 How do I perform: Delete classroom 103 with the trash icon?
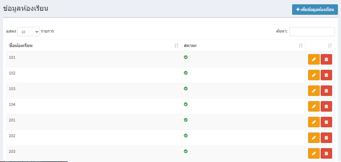pyautogui.click(x=326, y=91)
